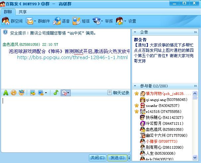This screenshot has width=201, height=163.
Task: Click the avatar of seamhr
Action: (143, 106)
